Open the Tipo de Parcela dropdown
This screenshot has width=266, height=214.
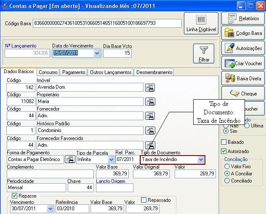(x=111, y=160)
